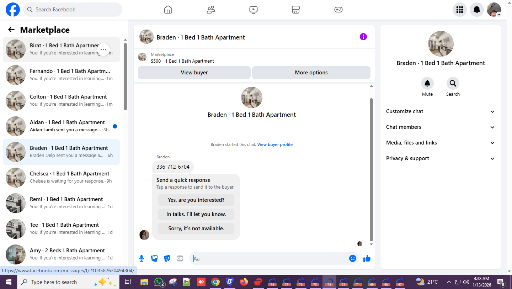Open the Gaming controller icon
The height and width of the screenshot is (289, 512).
point(338,10)
